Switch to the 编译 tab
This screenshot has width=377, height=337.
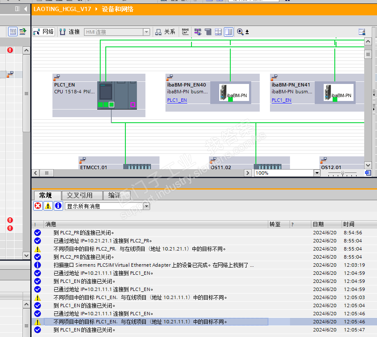click(x=116, y=195)
